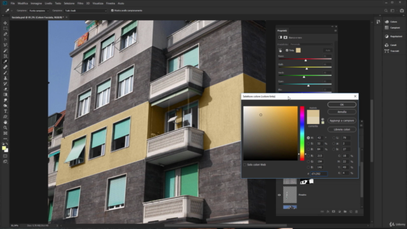
Task: Select the Hand tool
Action: 5,122
